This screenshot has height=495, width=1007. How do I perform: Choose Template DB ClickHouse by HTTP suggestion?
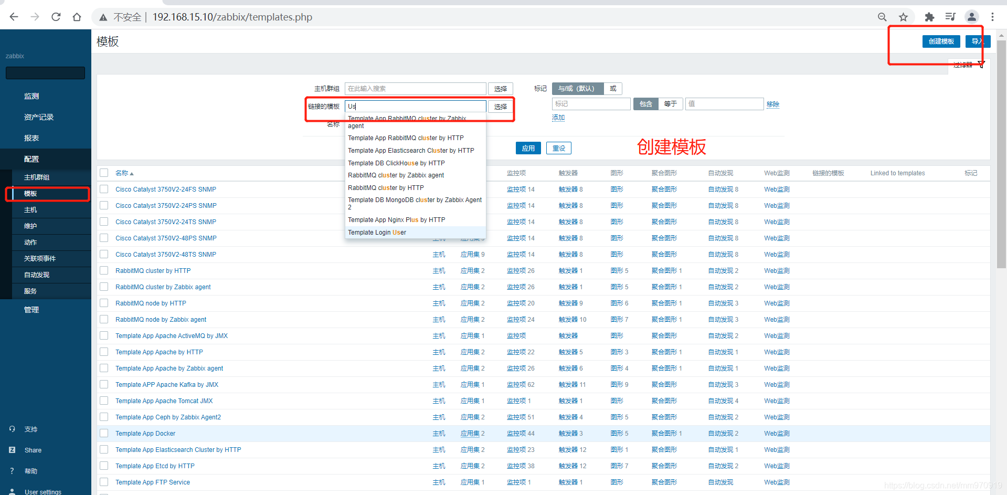[x=415, y=163]
